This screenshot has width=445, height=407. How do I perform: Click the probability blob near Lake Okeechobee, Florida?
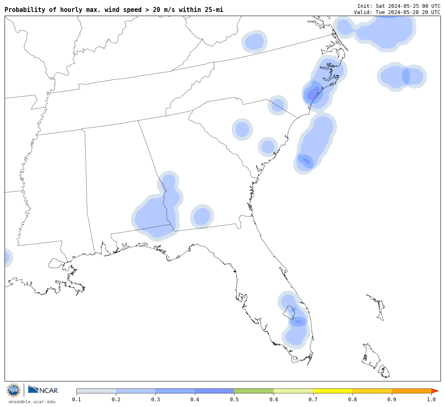(x=294, y=320)
